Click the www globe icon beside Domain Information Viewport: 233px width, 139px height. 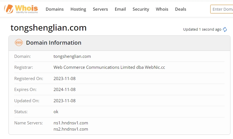click(x=19, y=43)
